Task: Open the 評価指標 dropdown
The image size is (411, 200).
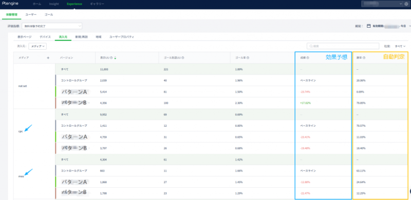Action: click(52, 26)
